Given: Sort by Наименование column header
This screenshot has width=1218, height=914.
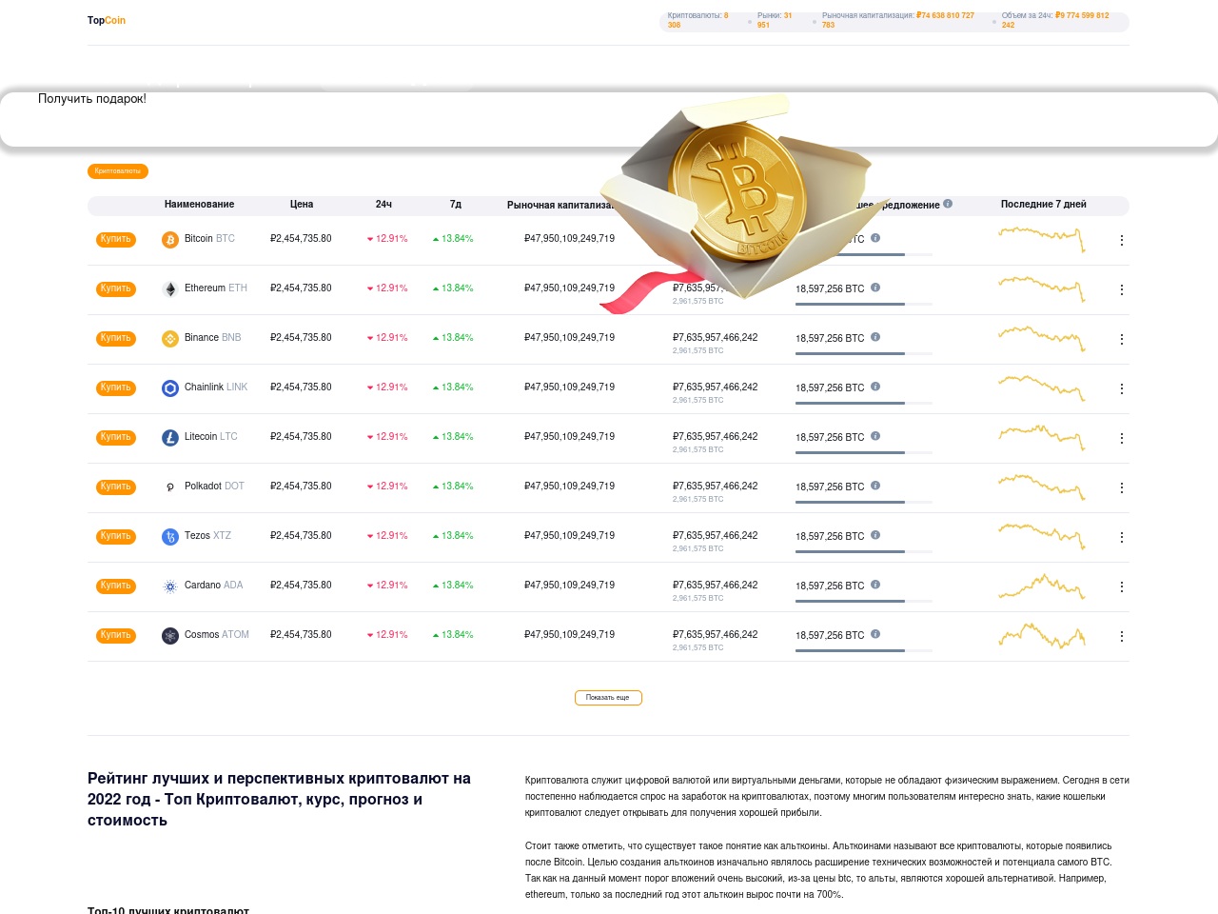Looking at the screenshot, I should (199, 205).
